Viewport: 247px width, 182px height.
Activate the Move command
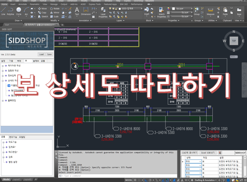[42, 9]
